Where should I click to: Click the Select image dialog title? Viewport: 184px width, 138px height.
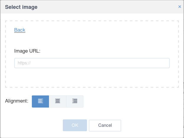[21, 7]
